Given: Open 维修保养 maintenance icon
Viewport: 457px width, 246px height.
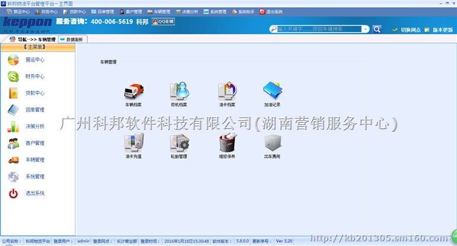Looking at the screenshot, I should 227,143.
